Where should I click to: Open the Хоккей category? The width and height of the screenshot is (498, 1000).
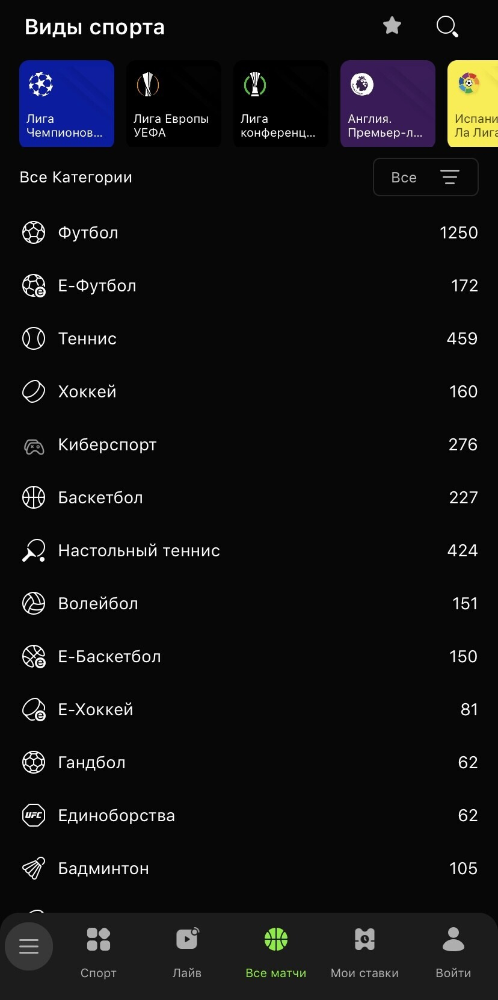[249, 391]
